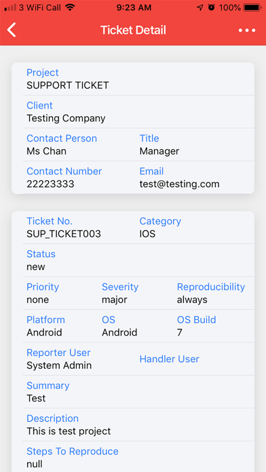The height and width of the screenshot is (472, 266).
Task: Tap contact number 22223333
Action: [50, 184]
